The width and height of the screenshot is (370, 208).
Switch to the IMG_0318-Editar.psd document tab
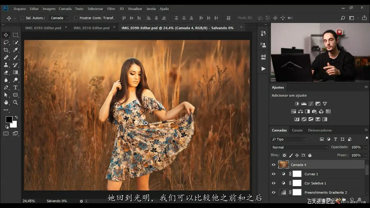91,28
